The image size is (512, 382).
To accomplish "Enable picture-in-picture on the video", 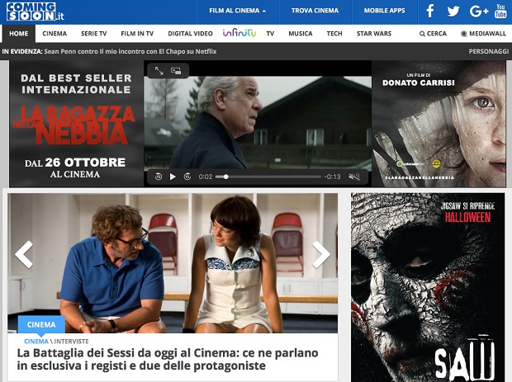I will (176, 71).
